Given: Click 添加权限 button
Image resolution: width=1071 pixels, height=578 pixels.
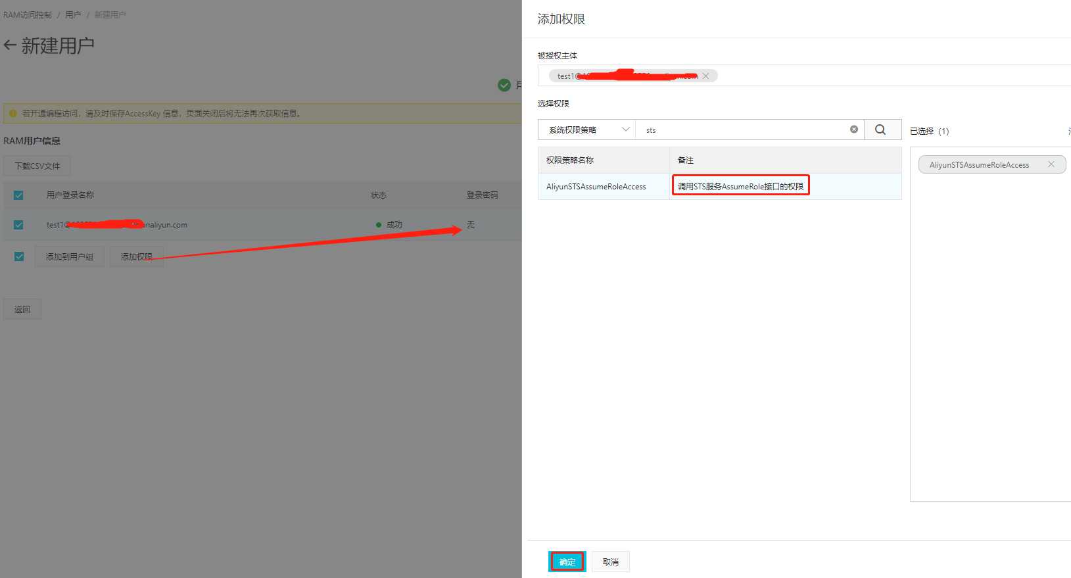Looking at the screenshot, I should 137,256.
